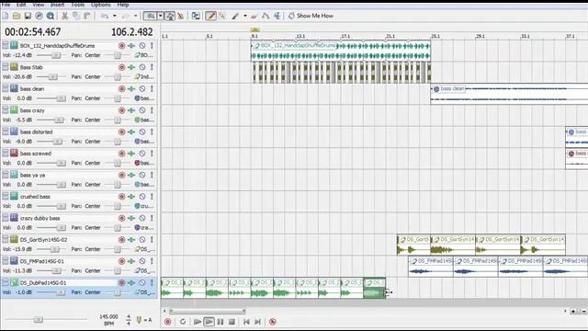The height and width of the screenshot is (331, 588).
Task: Open the Paint tool options dropdown arrow
Action: point(245,16)
